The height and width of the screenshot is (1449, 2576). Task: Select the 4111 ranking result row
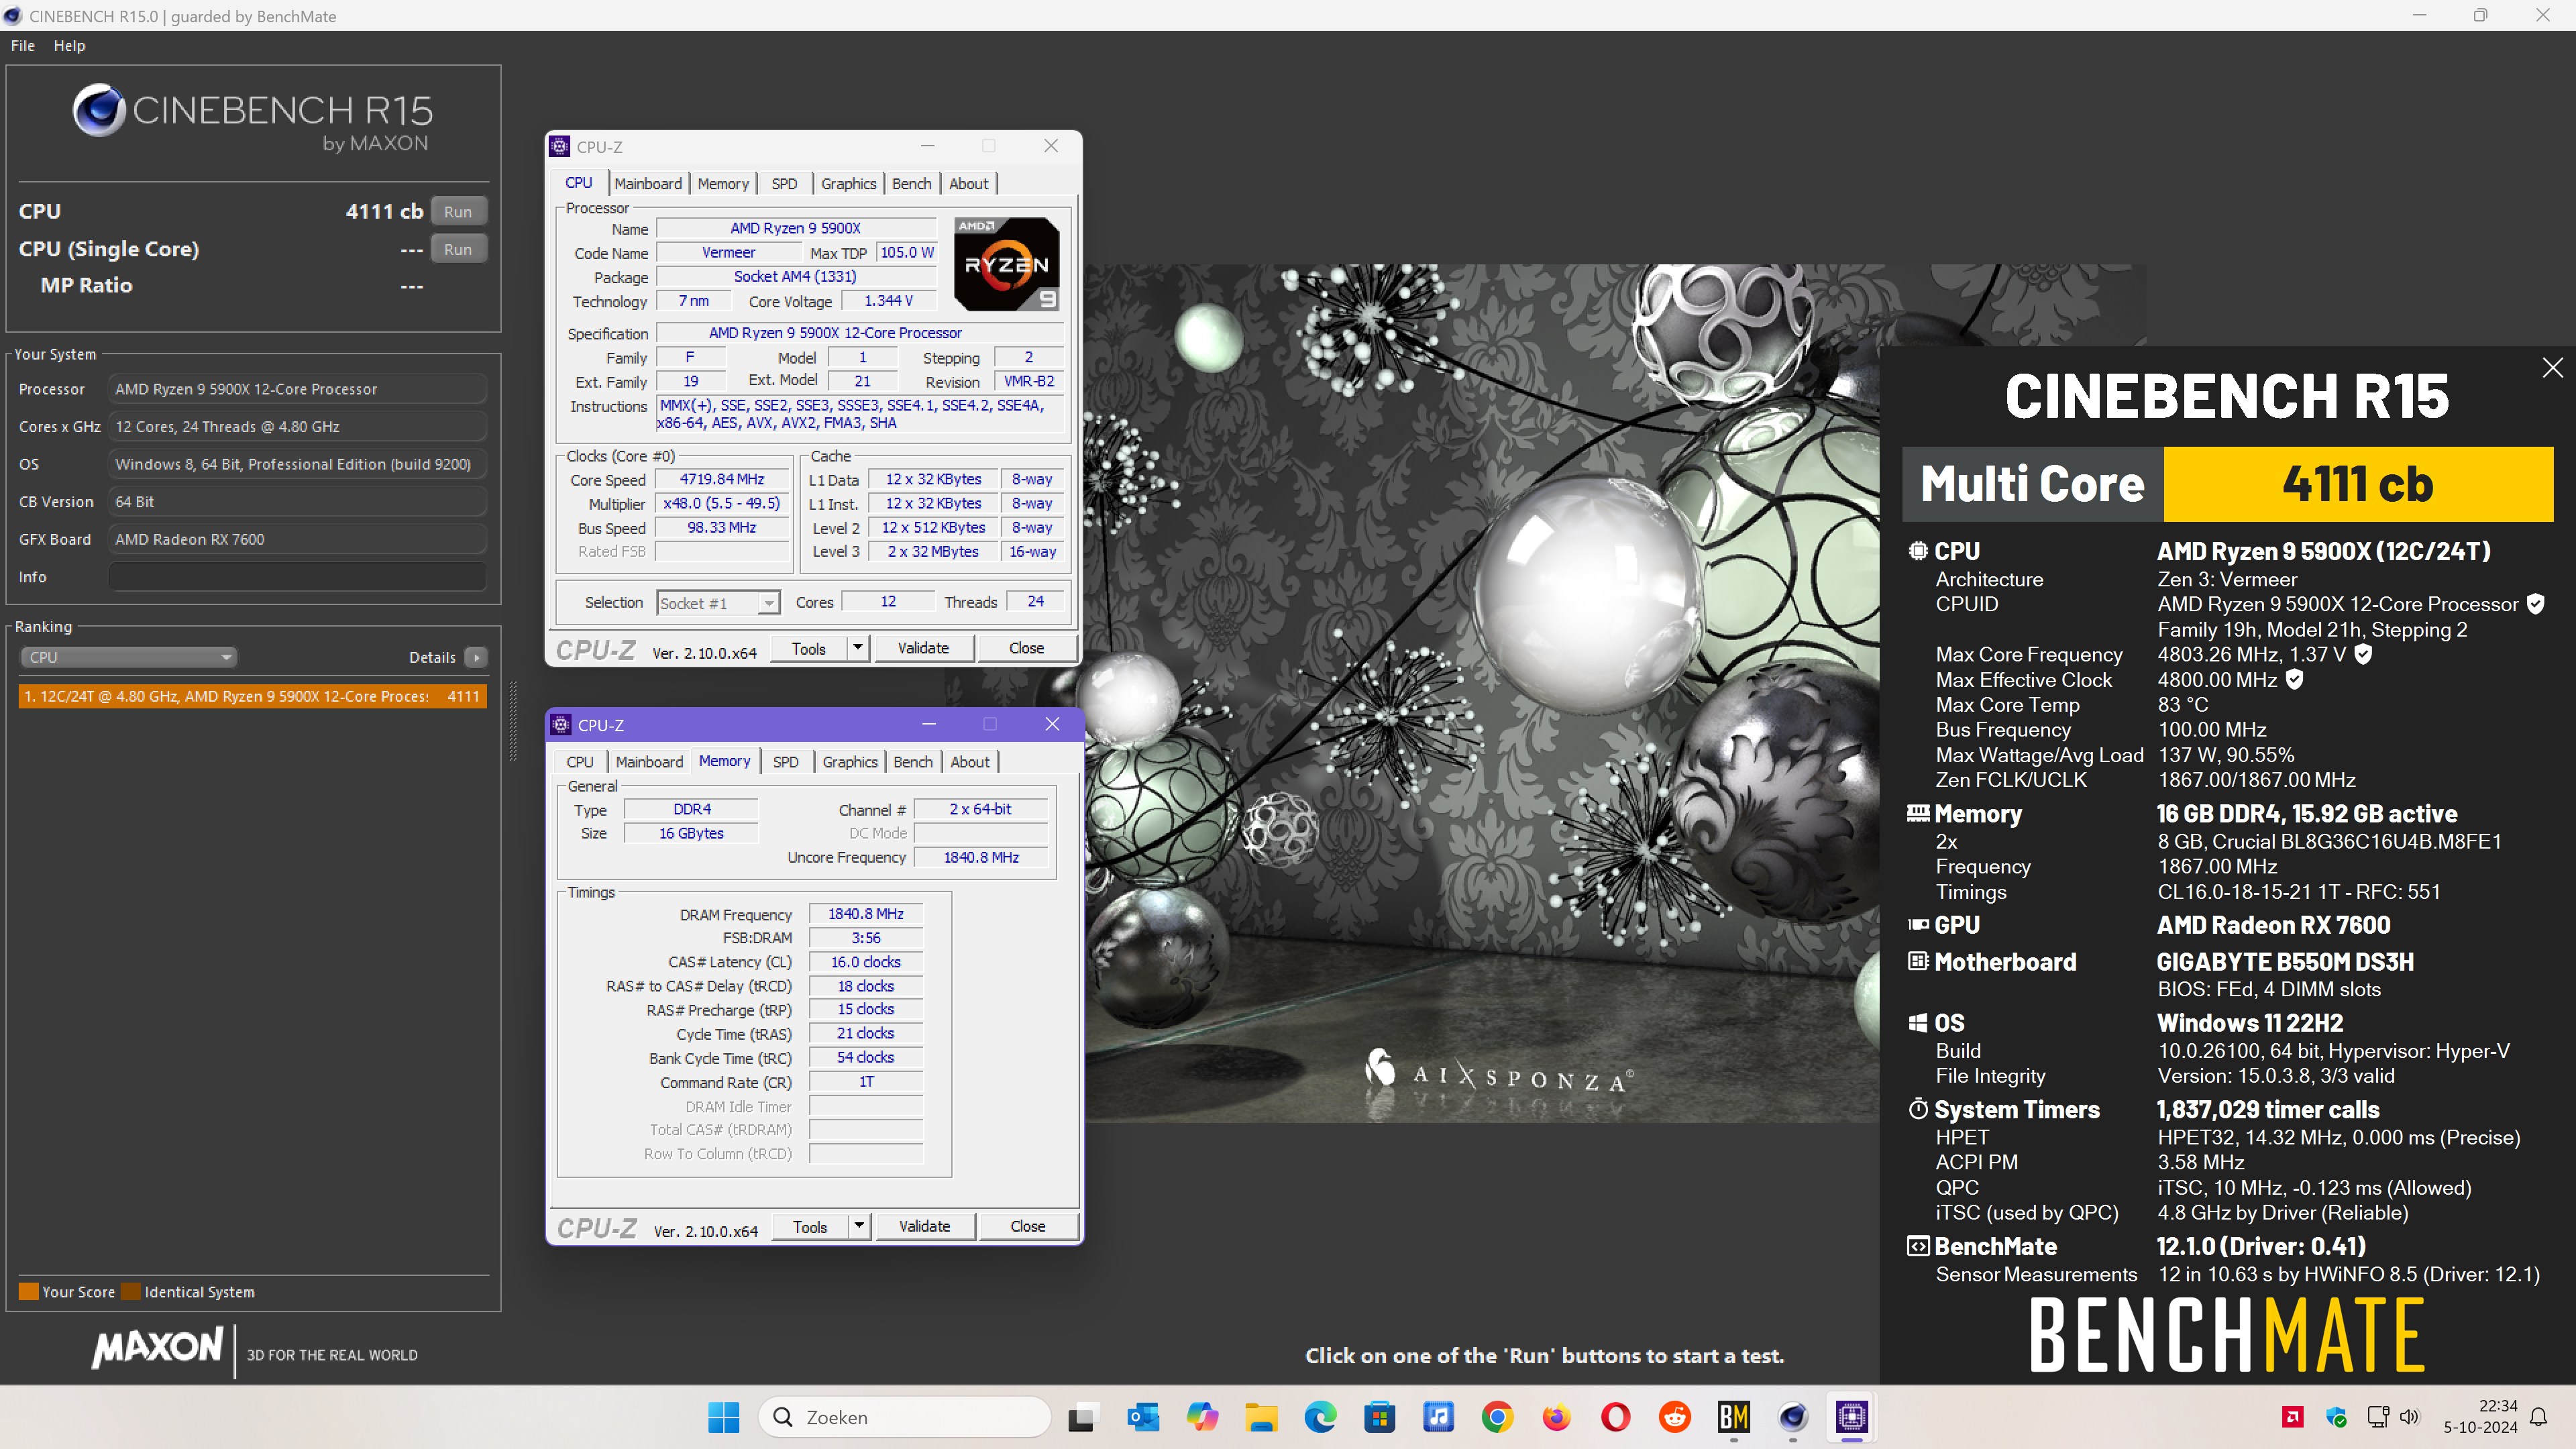coord(253,696)
